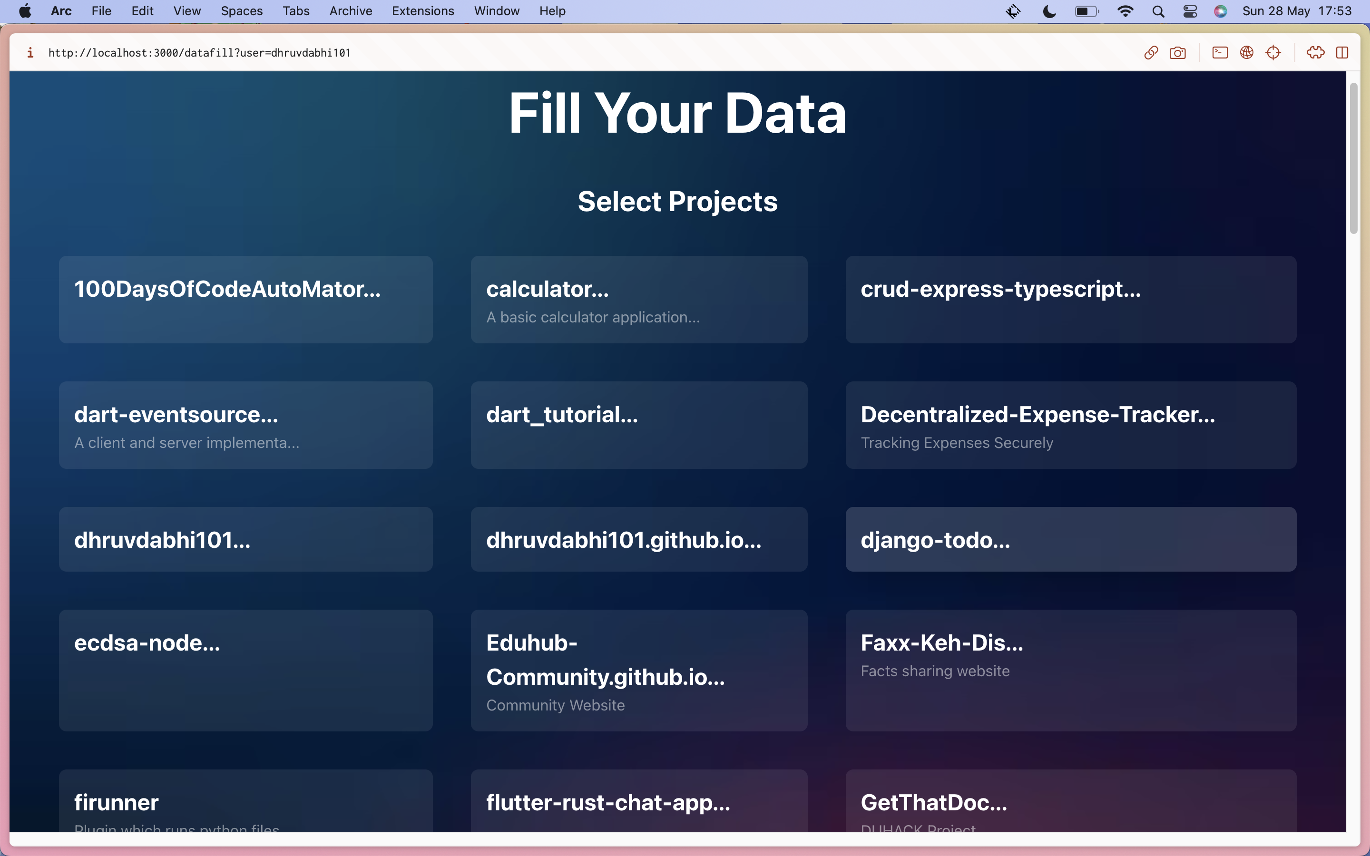Open the Spaces menu
Viewport: 1370px width, 856px height.
click(x=242, y=11)
